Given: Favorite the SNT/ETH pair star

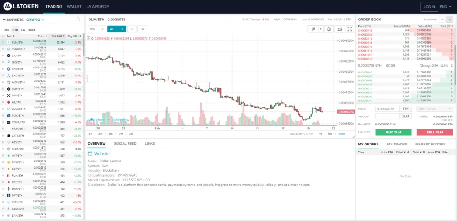Looking at the screenshot, I should point(3,69).
